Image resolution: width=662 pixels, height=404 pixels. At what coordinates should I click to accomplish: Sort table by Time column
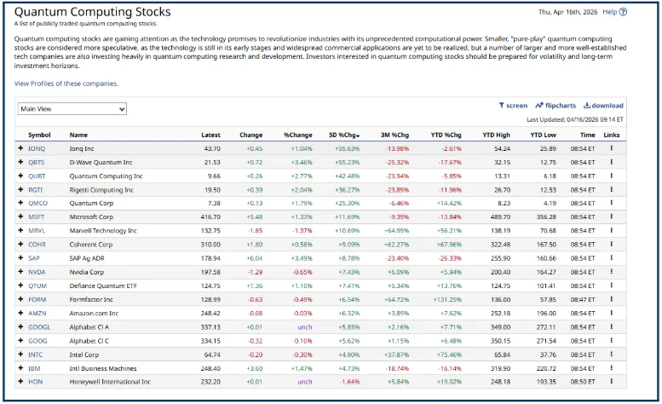tap(587, 135)
